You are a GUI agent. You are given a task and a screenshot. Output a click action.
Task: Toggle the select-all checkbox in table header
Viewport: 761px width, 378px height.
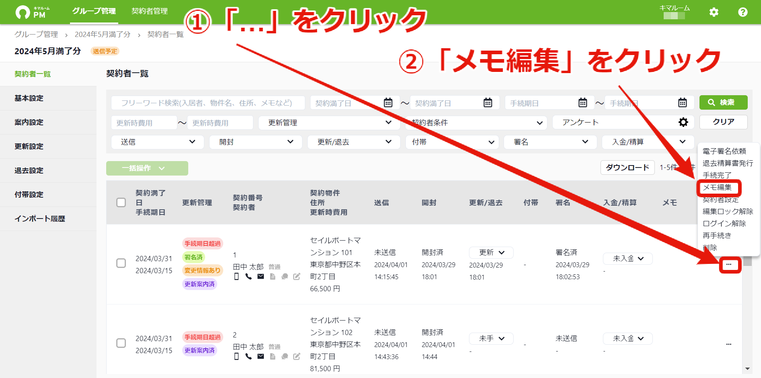121,202
